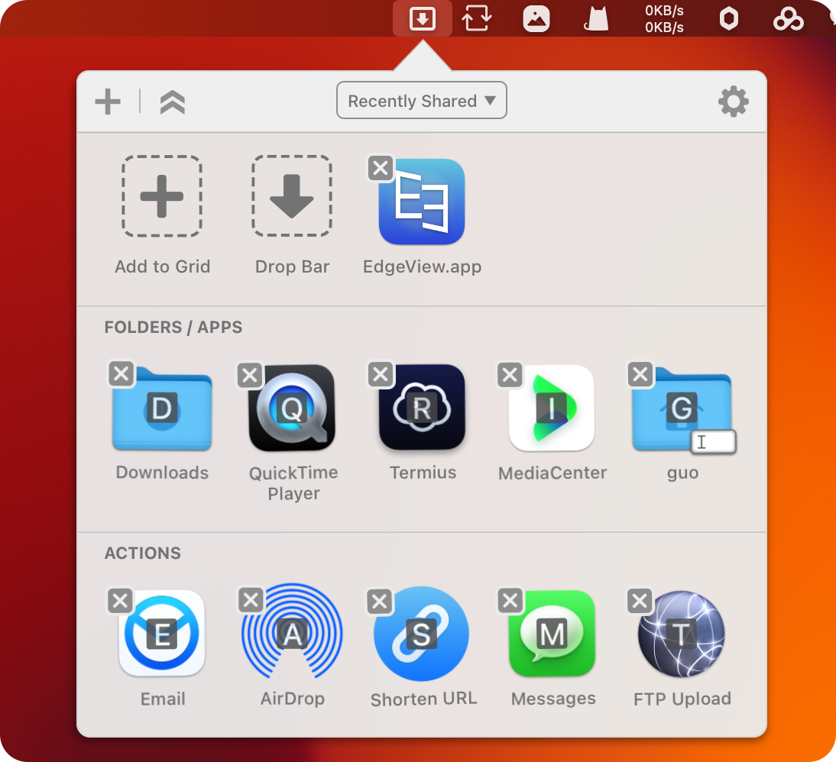Open the EdgeView.app icon
Viewport: 836px width, 762px height.
coord(422,202)
